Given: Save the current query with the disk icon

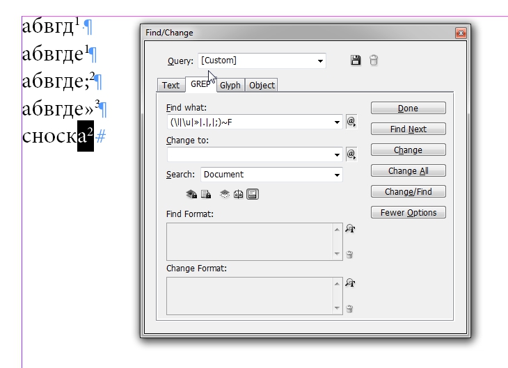Looking at the screenshot, I should click(x=356, y=61).
